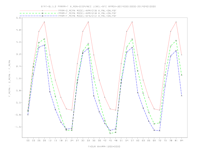
Task: Click the x-axis forecast hour label 09
Action: pos(44,140)
